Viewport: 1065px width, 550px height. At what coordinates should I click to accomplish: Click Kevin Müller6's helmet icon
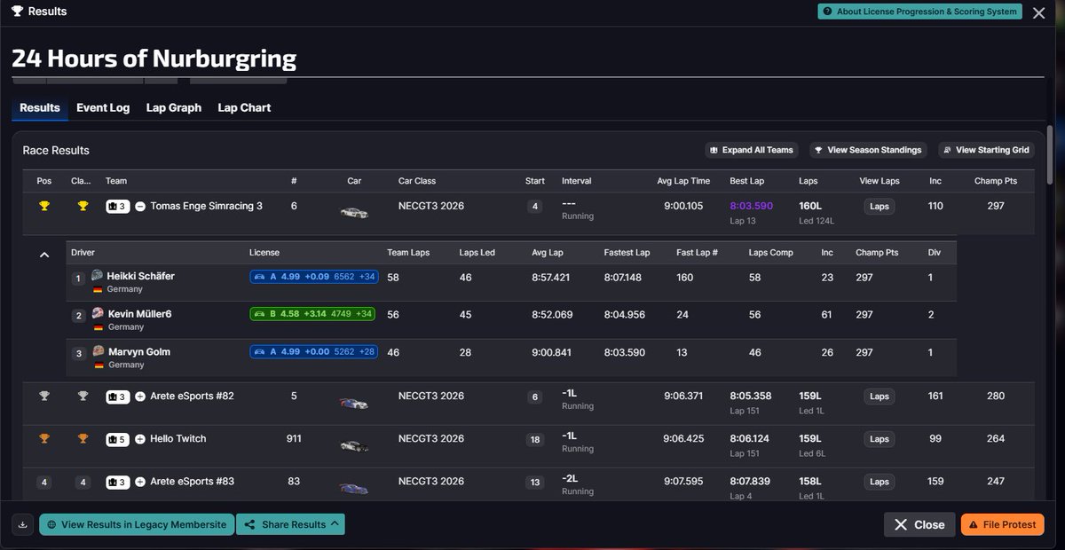[x=98, y=314]
